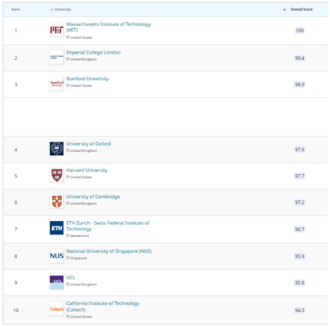The width and height of the screenshot is (330, 326).
Task: Click Imperial's overall score 99.4
Action: pos(299,58)
